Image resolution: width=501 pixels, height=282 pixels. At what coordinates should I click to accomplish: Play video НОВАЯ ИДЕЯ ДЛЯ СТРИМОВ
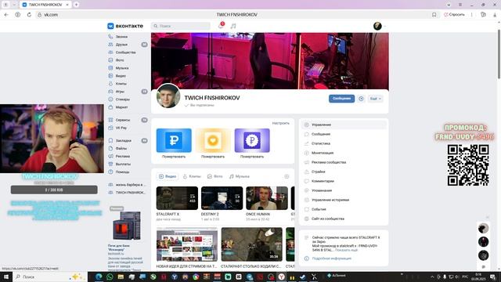click(187, 244)
